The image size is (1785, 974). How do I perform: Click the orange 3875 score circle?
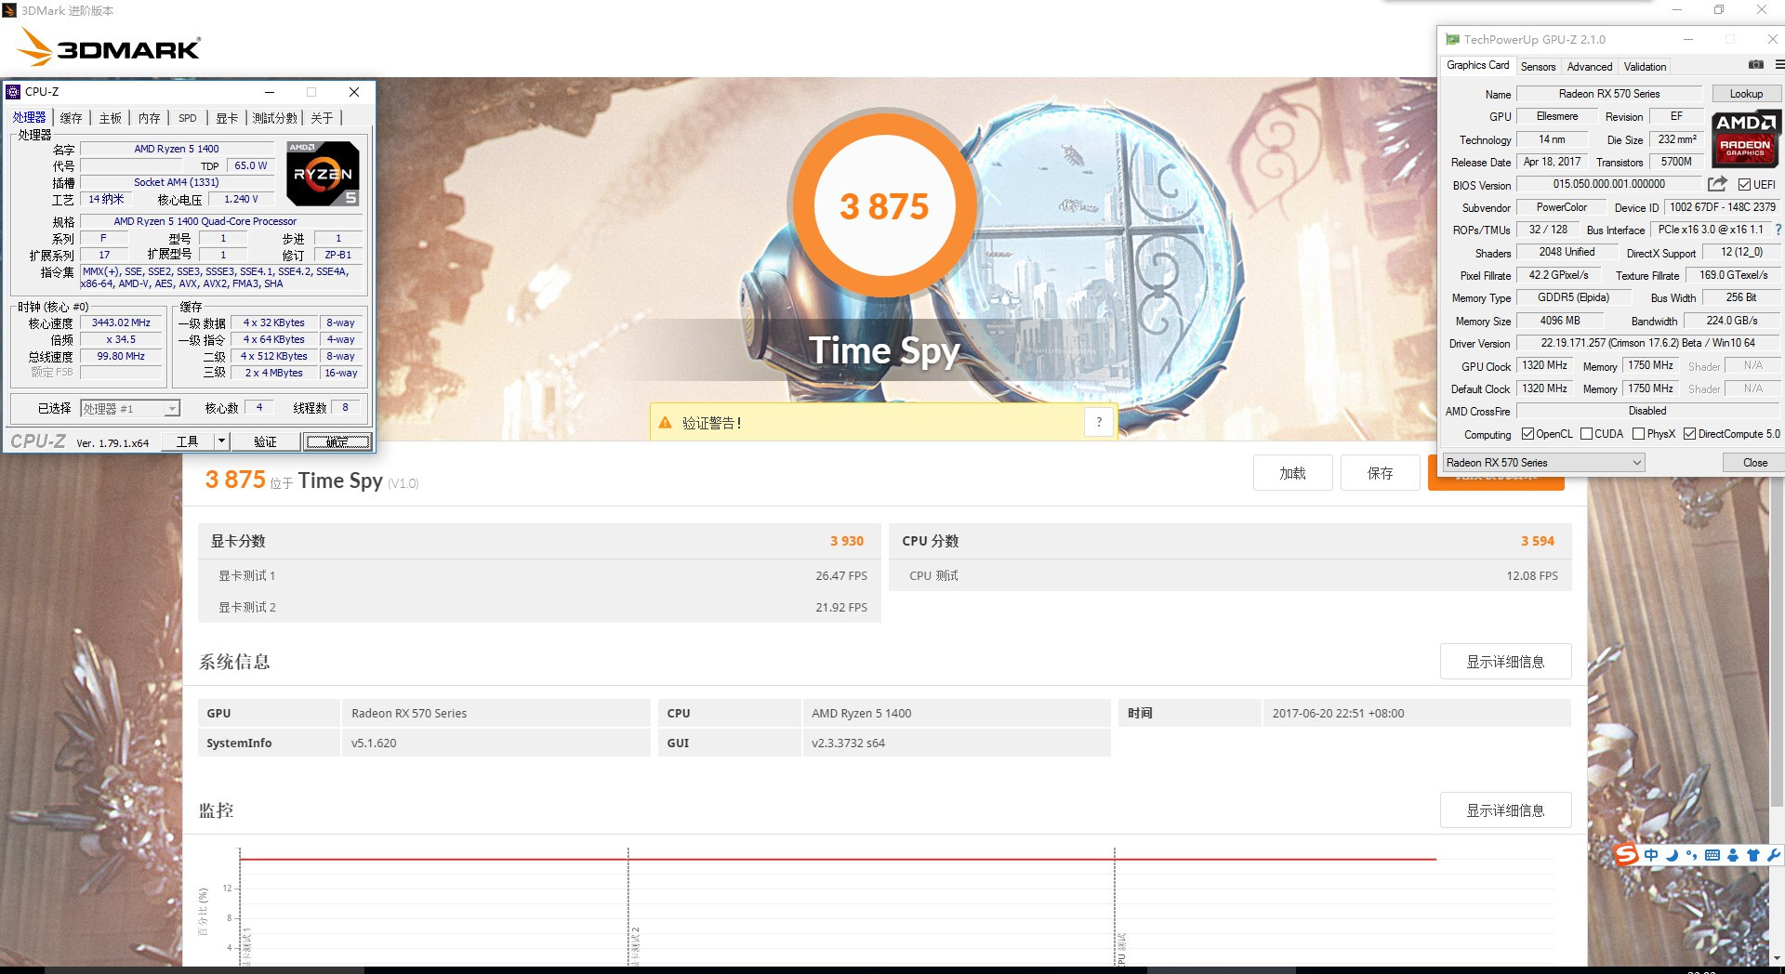[885, 206]
